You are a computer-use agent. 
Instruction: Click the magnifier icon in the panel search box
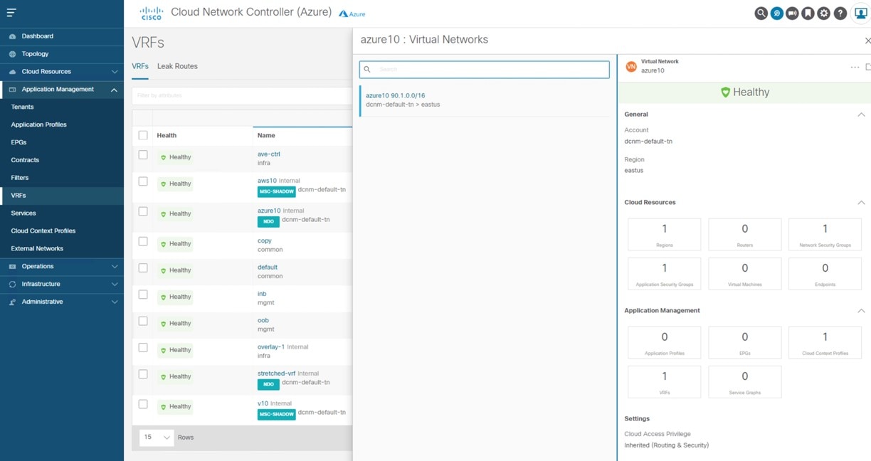(x=367, y=70)
